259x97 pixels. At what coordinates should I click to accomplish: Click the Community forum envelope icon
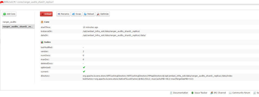coord(230,93)
